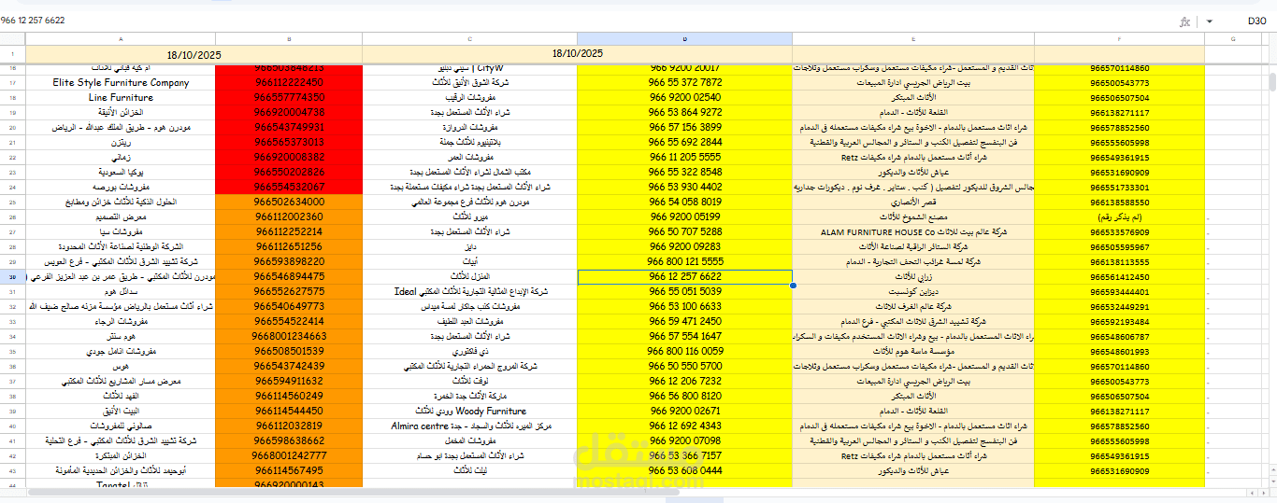
Task: Open the name box dropdown arrow
Action: coord(1209,21)
